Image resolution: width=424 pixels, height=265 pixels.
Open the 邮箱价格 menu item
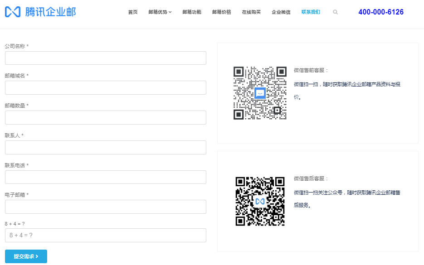point(221,12)
